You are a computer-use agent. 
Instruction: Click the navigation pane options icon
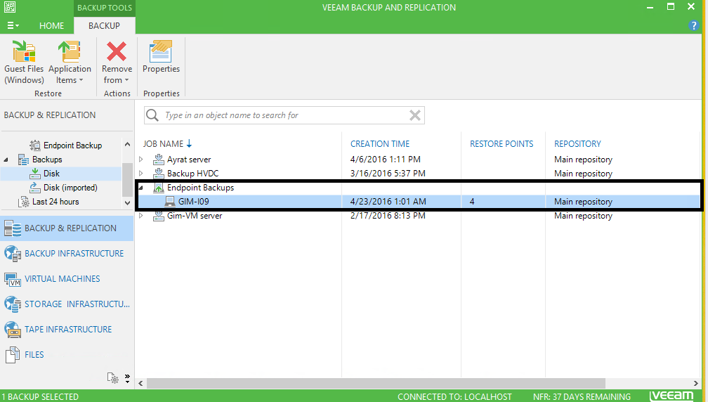(112, 378)
